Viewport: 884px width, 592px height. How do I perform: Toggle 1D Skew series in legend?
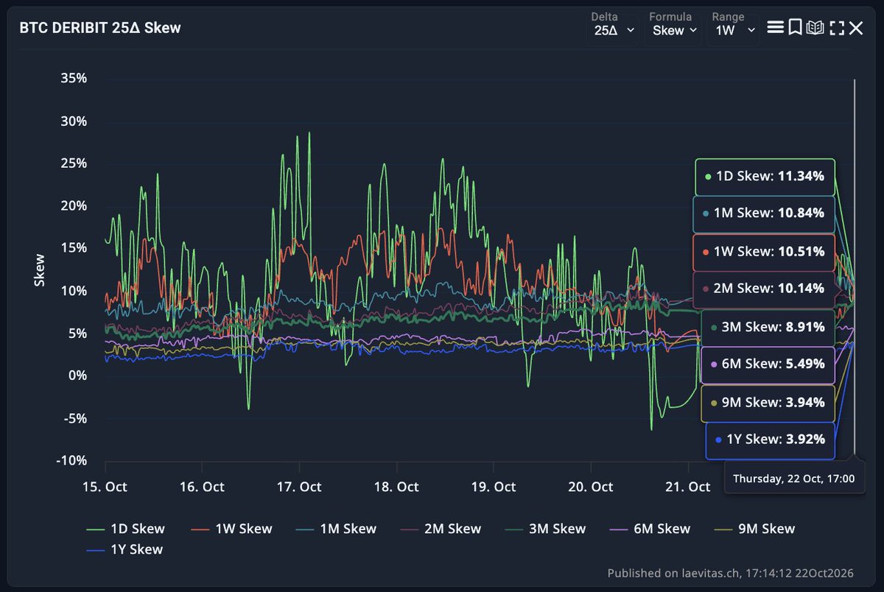125,529
